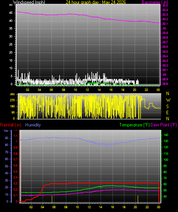Screen dimensions: 178x212
Task: Click the '110' temperature axis value
Action: [x=166, y=154]
